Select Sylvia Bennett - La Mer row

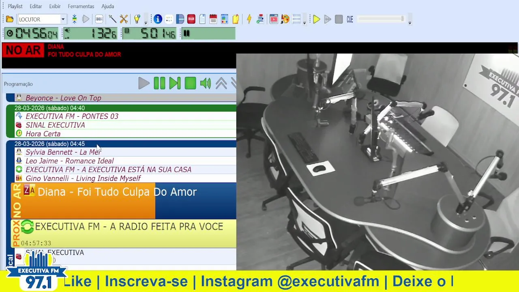125,152
